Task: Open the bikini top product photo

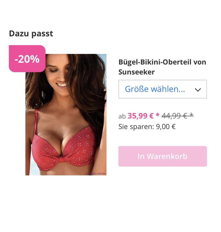Action: coord(66,115)
